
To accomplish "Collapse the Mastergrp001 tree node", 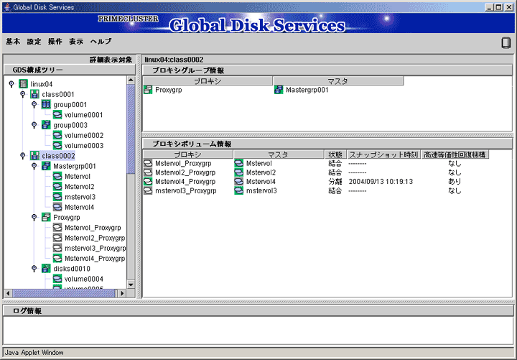I will coord(34,166).
